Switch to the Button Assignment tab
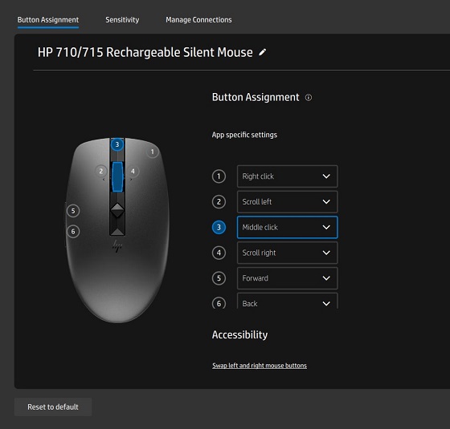 [48, 20]
